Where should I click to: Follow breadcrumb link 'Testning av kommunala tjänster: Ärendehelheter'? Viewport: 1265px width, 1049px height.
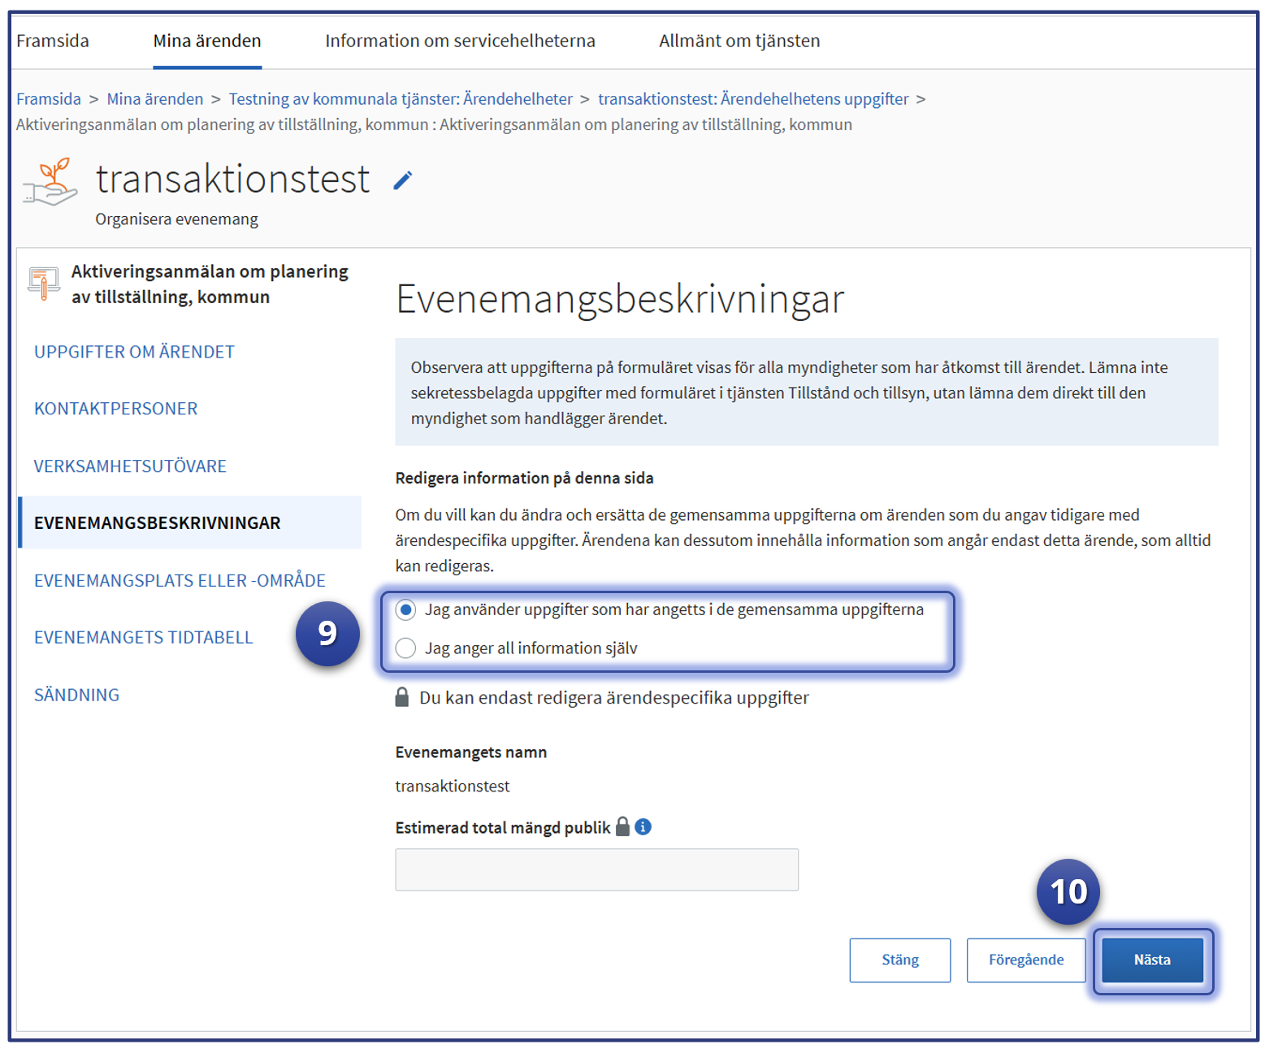[401, 99]
